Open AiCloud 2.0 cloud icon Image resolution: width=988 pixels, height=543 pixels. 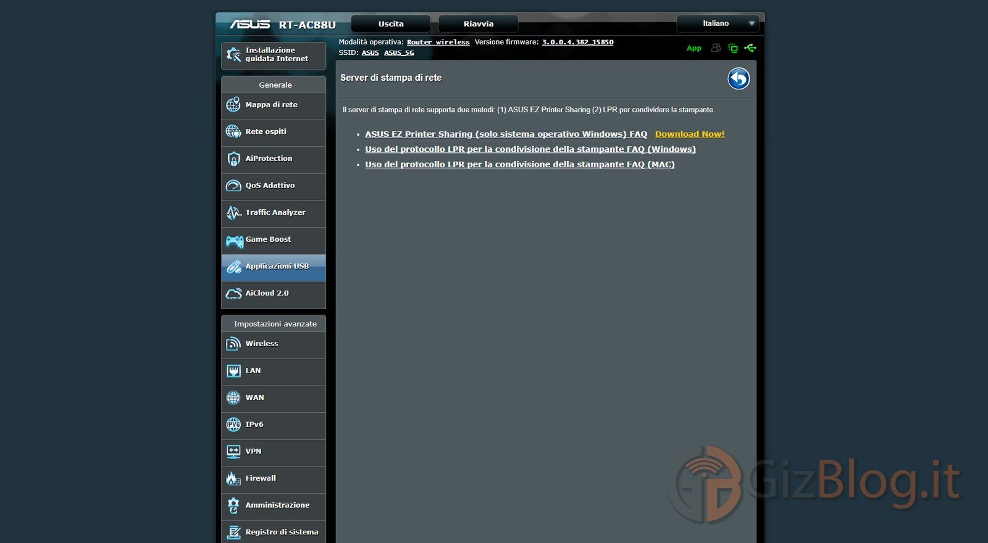click(233, 294)
